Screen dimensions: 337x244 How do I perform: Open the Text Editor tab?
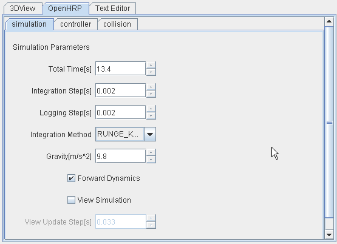pyautogui.click(x=112, y=8)
